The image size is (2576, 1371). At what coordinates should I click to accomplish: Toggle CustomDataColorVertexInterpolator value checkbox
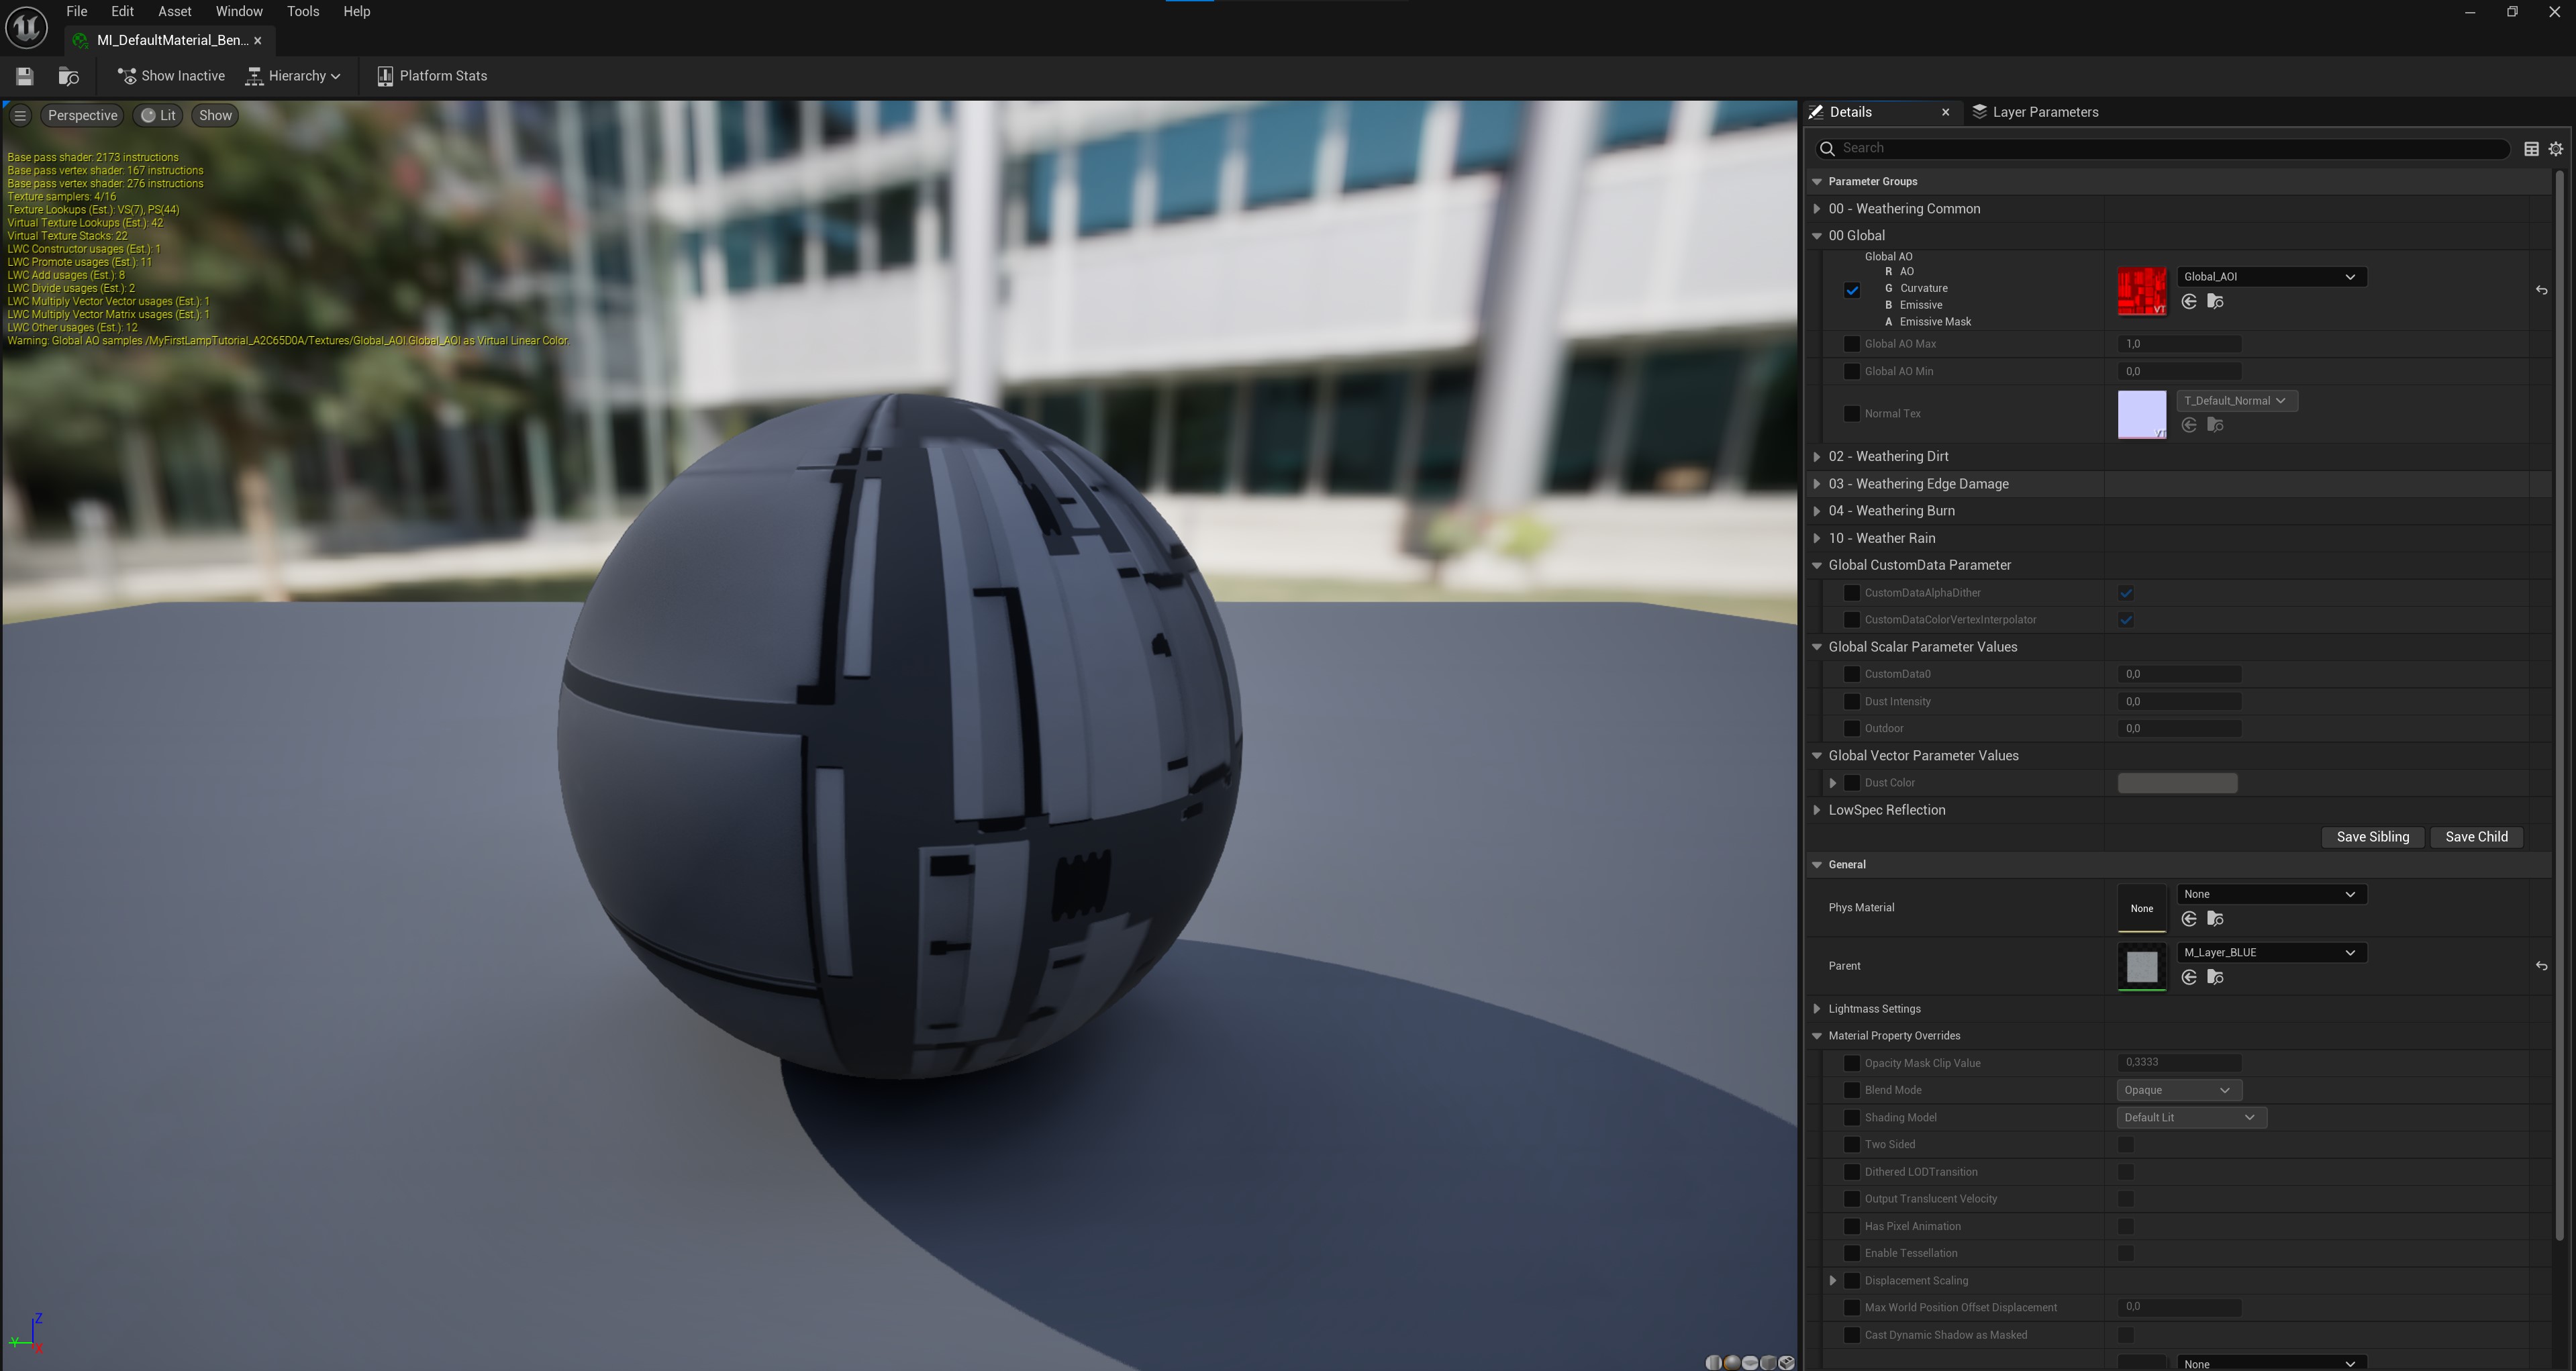(x=2126, y=620)
